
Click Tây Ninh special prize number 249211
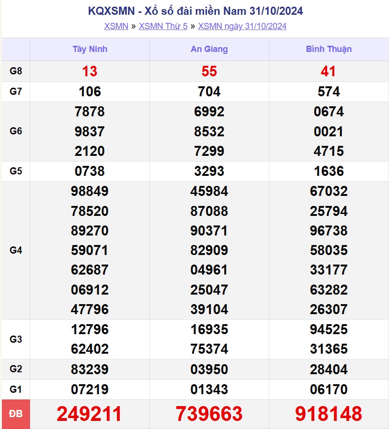click(x=90, y=414)
